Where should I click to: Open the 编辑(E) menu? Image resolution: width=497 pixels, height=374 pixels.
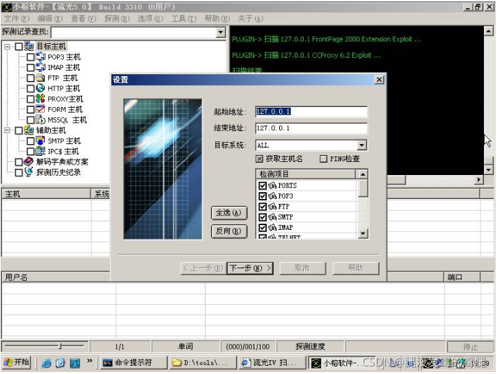[50, 19]
